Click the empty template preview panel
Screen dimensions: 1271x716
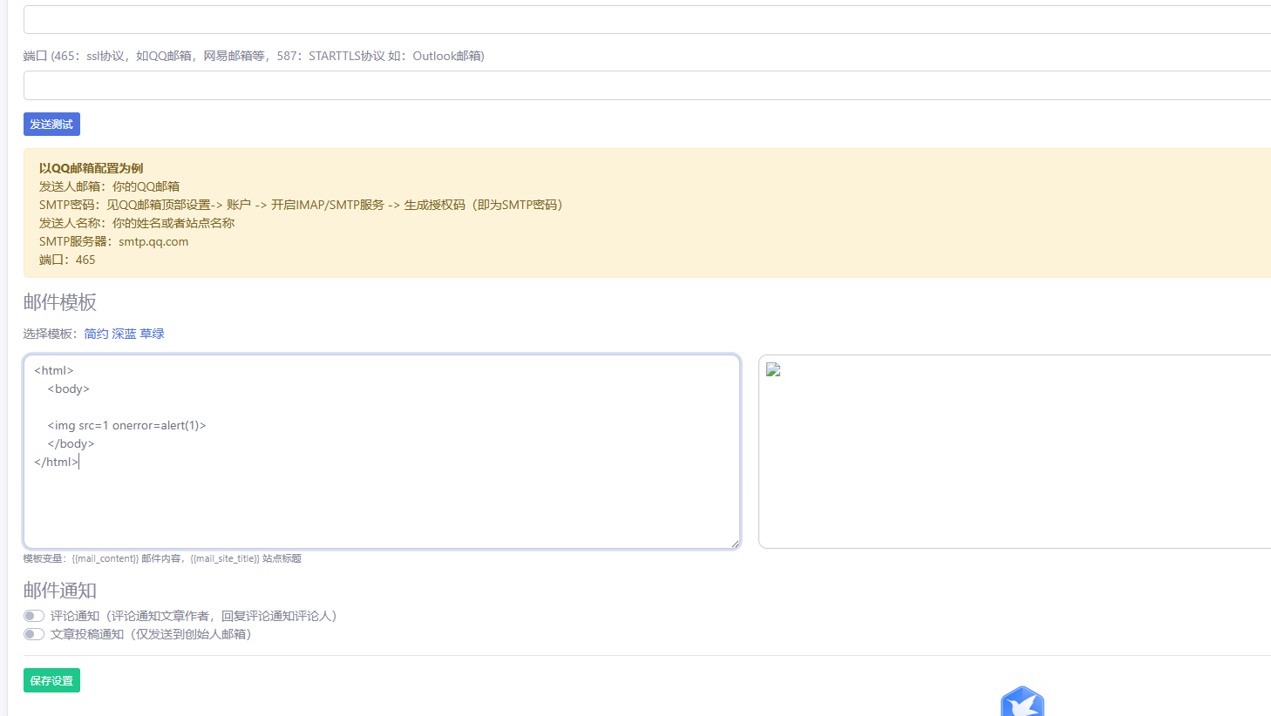pyautogui.click(x=1011, y=453)
